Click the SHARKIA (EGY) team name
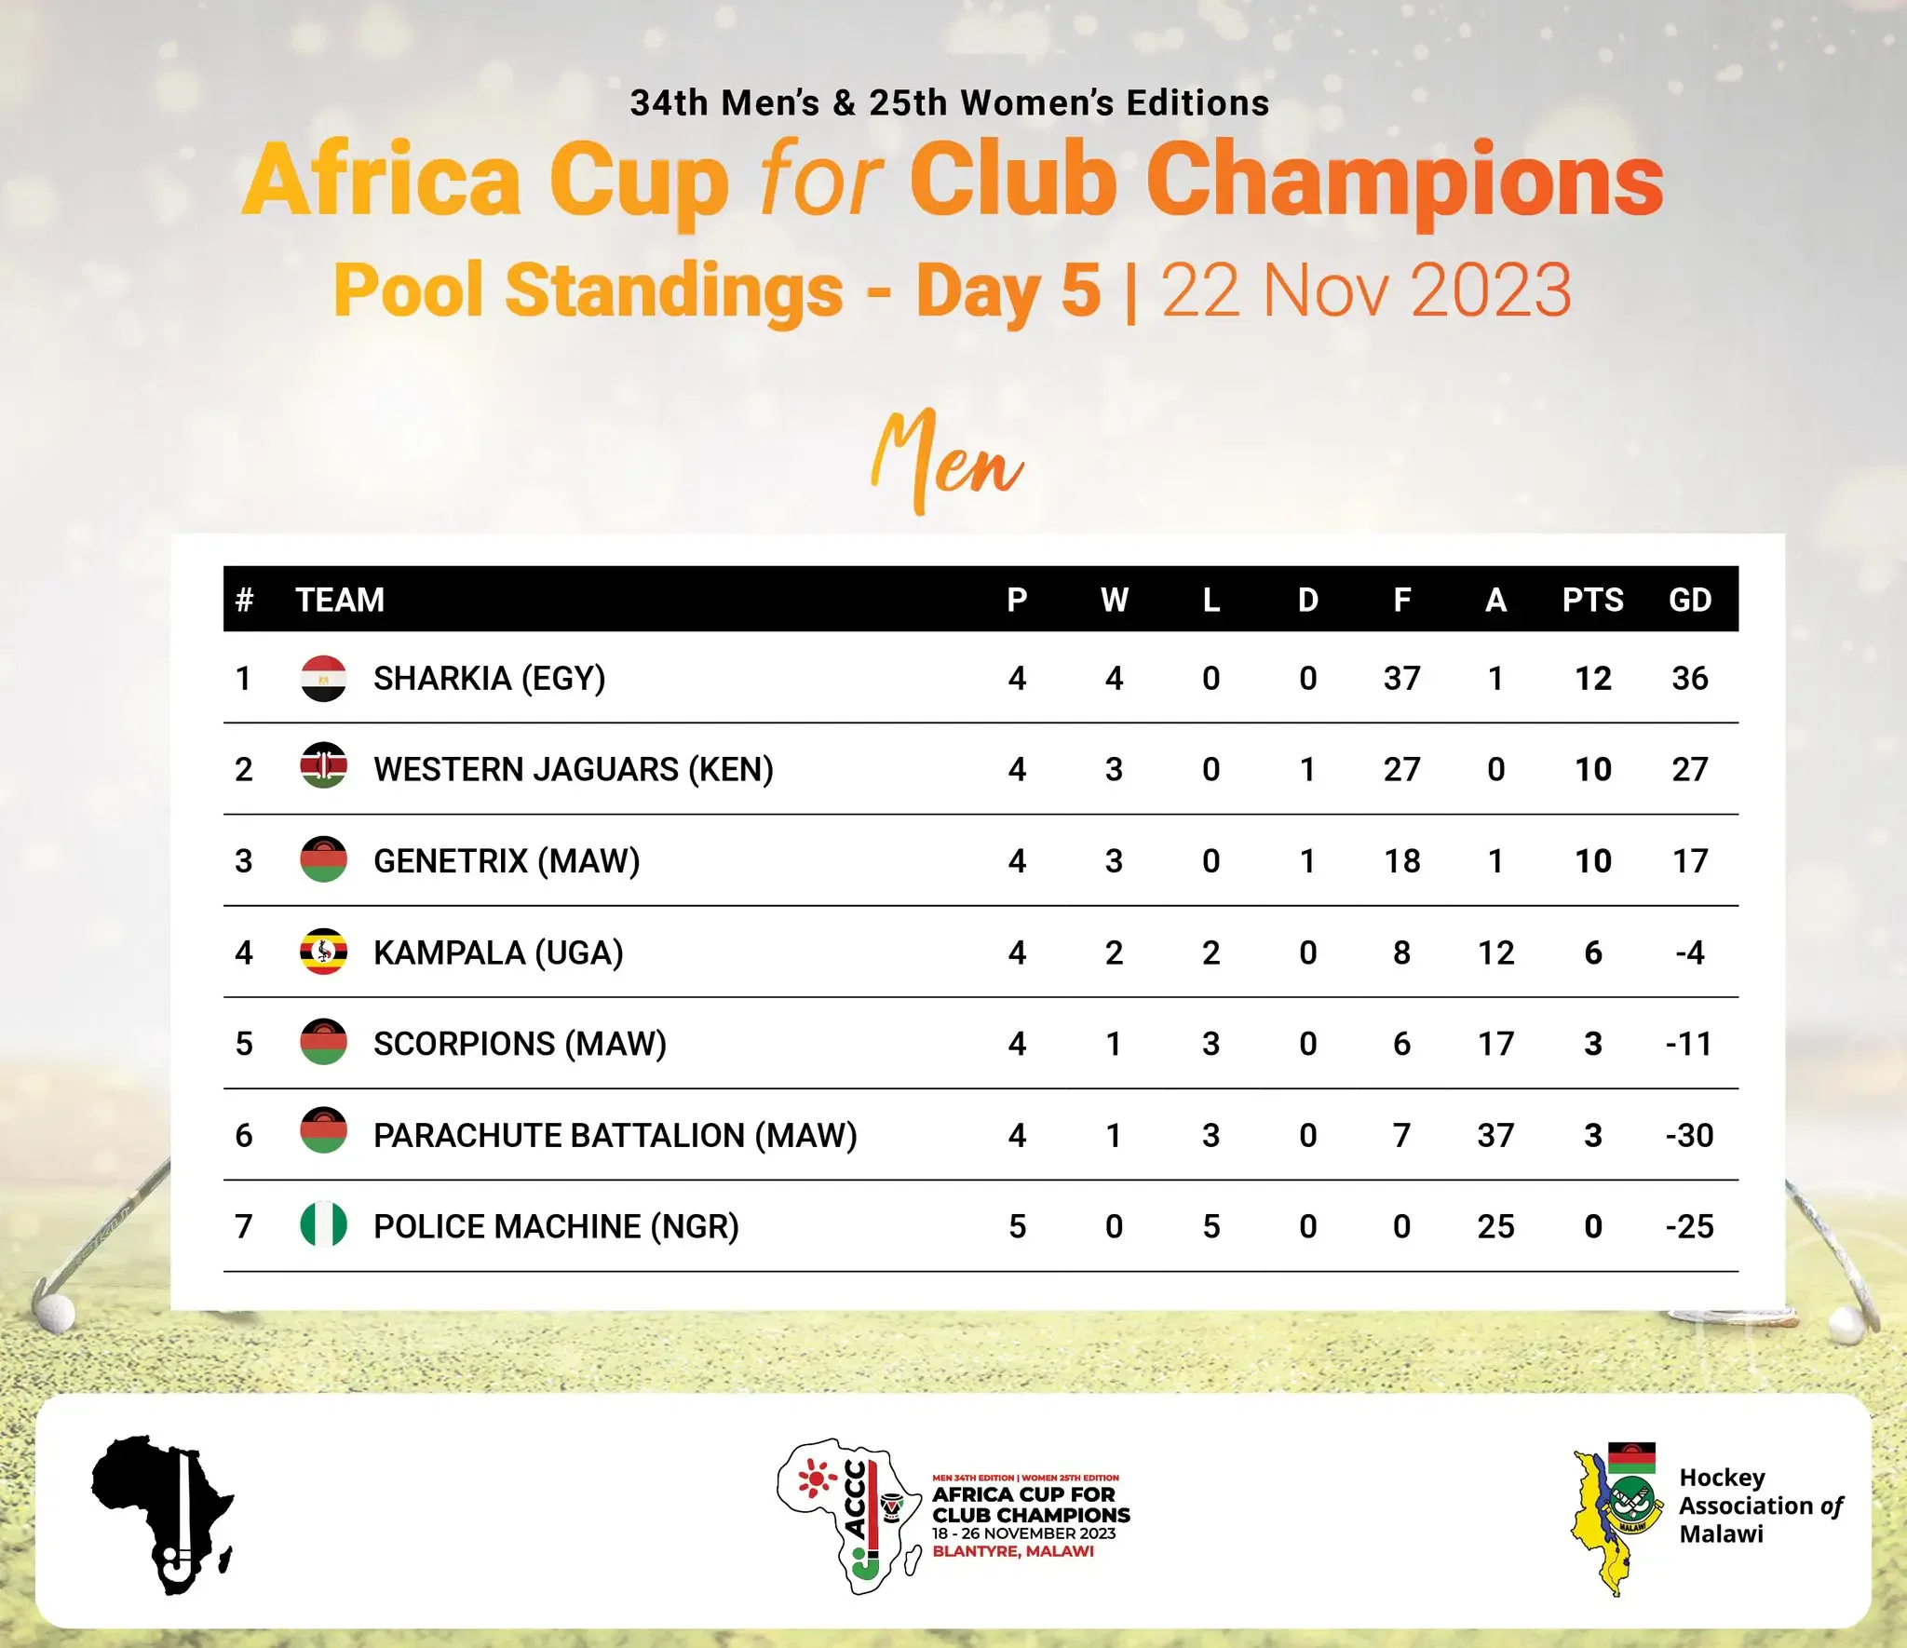Screen dimensions: 1907x1648 click(489, 679)
